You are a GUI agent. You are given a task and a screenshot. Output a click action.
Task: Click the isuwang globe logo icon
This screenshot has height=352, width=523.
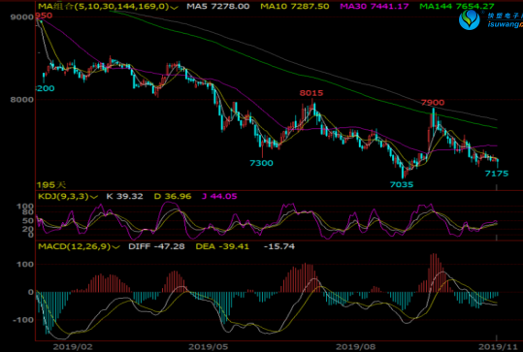[x=470, y=19]
